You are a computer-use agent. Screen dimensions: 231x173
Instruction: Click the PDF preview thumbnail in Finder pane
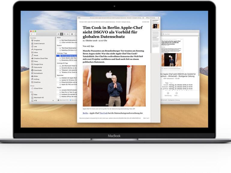tap(172, 55)
